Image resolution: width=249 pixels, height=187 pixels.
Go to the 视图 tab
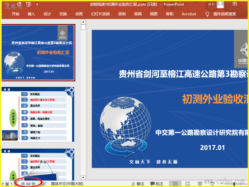pos(153,14)
